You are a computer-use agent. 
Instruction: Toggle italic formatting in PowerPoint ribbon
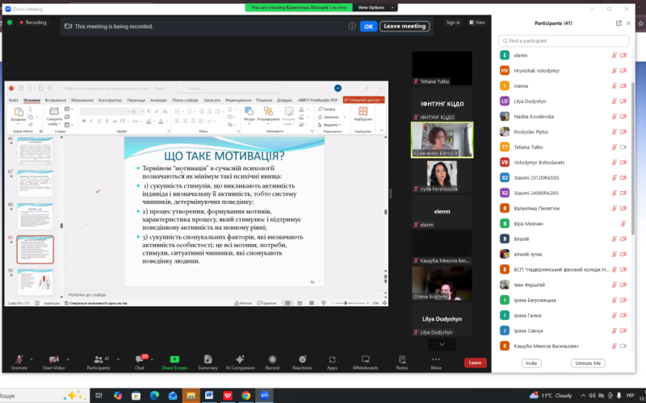point(91,122)
